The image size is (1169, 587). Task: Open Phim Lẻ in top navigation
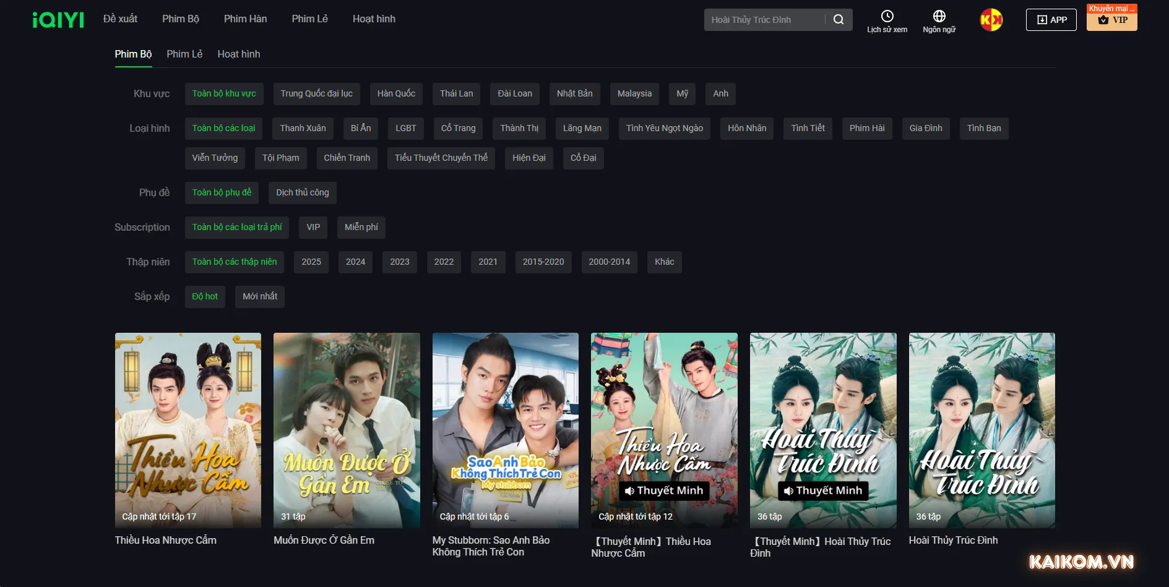point(310,19)
